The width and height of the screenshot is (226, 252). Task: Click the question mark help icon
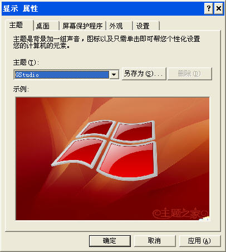[x=209, y=8]
